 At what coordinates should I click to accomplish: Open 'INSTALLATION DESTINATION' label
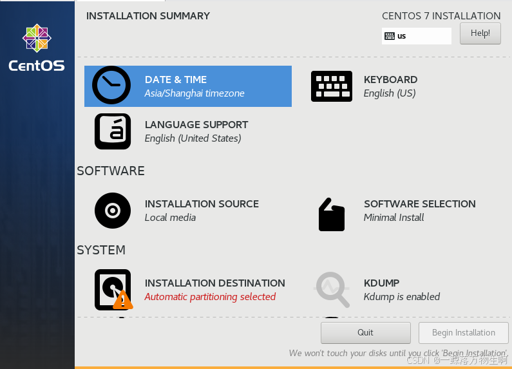point(215,283)
